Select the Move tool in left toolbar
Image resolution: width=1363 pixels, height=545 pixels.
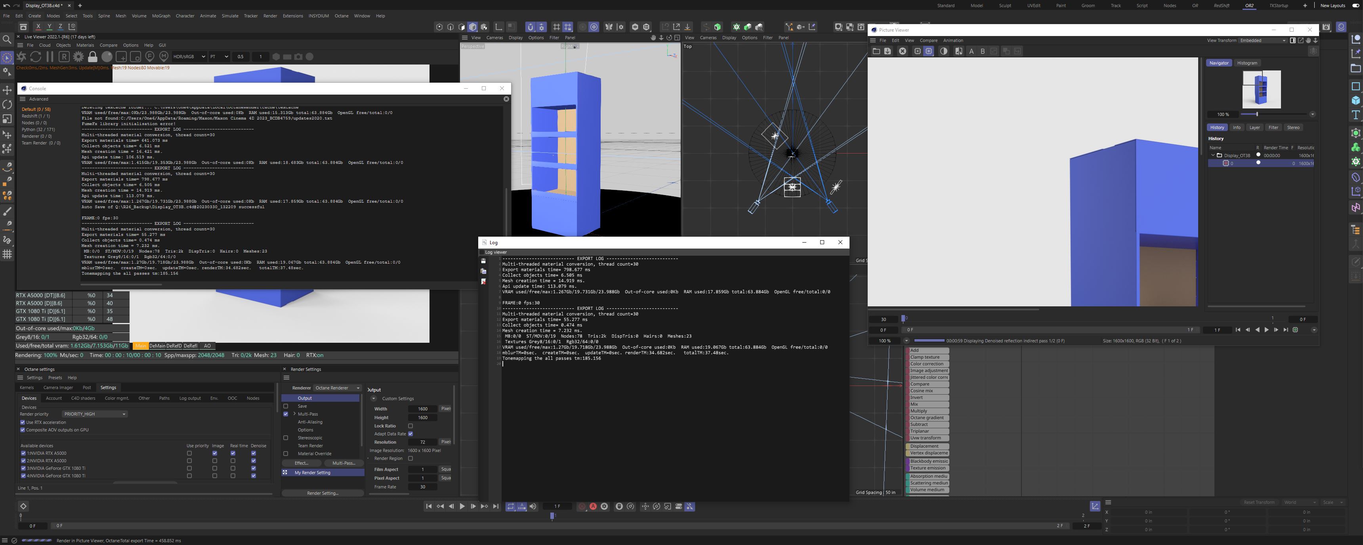[x=8, y=90]
